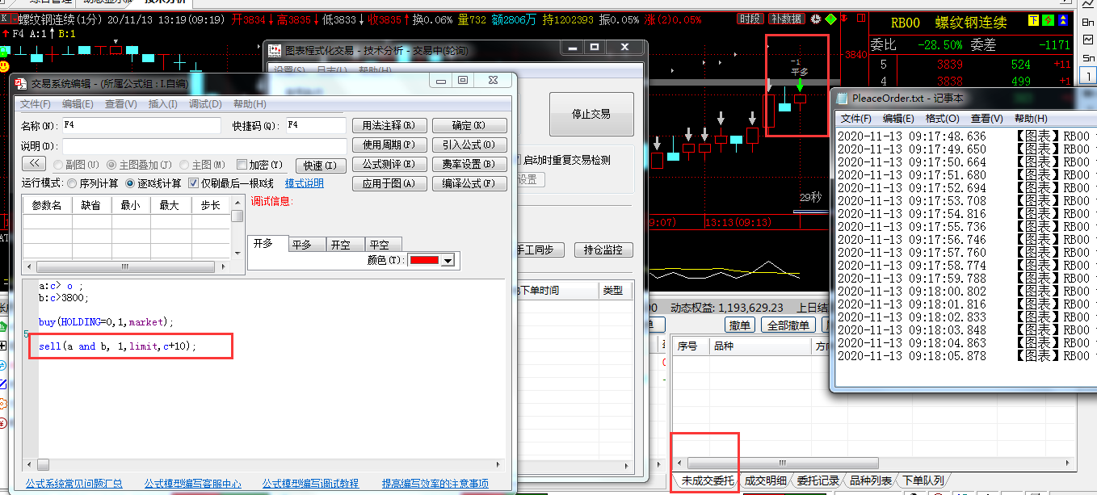Click the yellow 下 icon beside 螺纹钢连续
This screenshot has height=495, width=1097.
point(1034,22)
